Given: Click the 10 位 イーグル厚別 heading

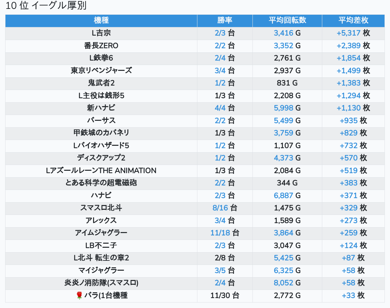Looking at the screenshot, I should pyautogui.click(x=46, y=6).
